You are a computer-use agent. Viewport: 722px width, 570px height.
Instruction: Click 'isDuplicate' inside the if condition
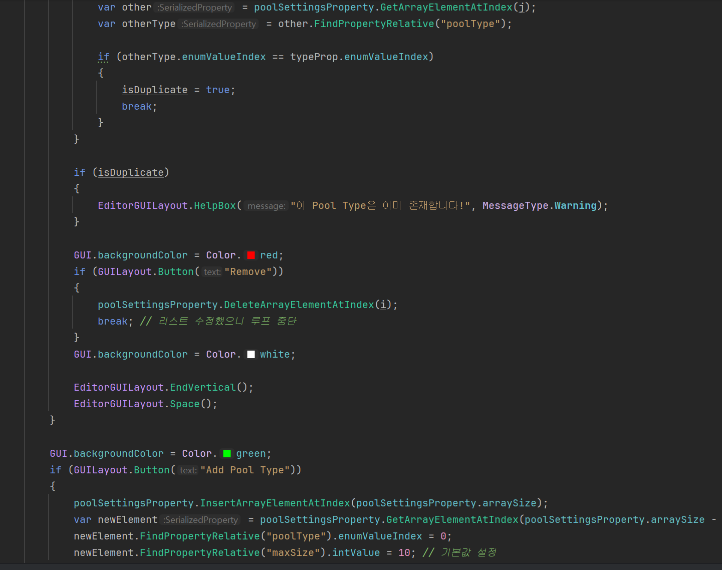tap(131, 173)
